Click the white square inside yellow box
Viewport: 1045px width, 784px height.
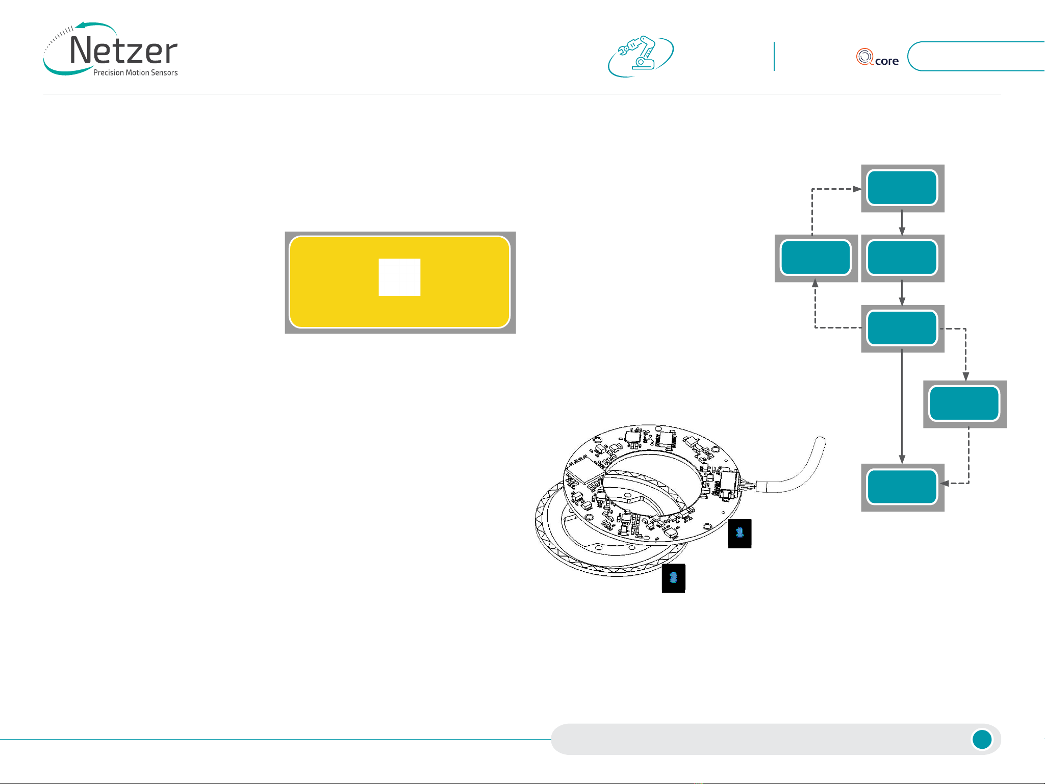pyautogui.click(x=399, y=277)
